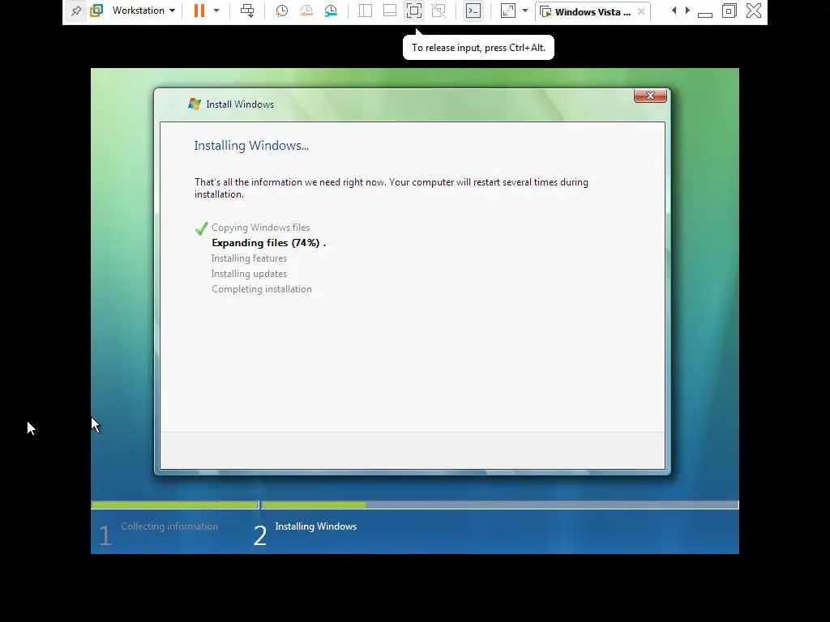This screenshot has height=622, width=830.
Task: Close the Install Windows dialog
Action: (x=650, y=96)
